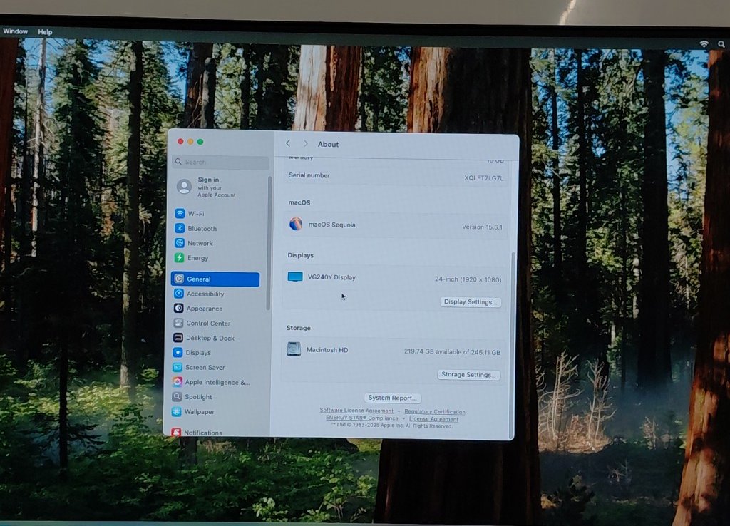The image size is (730, 526).
Task: Open the Help menu
Action: tap(45, 32)
